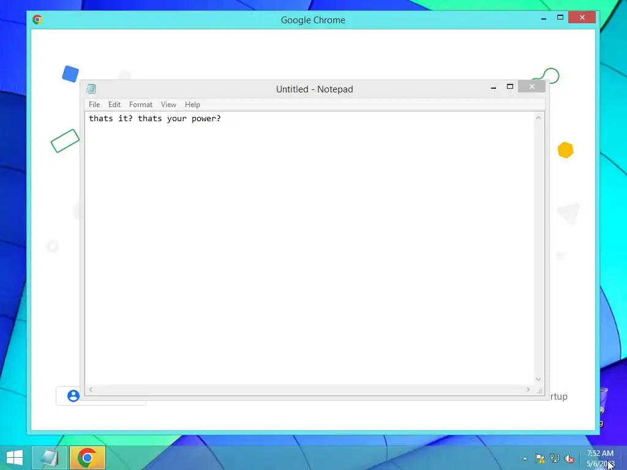Open the network tray icon
Viewport: 627px width, 470px height.
tap(555, 458)
